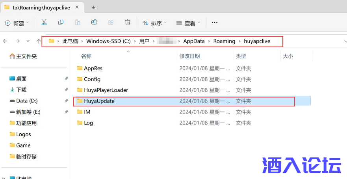The width and height of the screenshot is (347, 179).
Task: Click the Copy icon in toolbar
Action: pyautogui.click(x=61, y=23)
